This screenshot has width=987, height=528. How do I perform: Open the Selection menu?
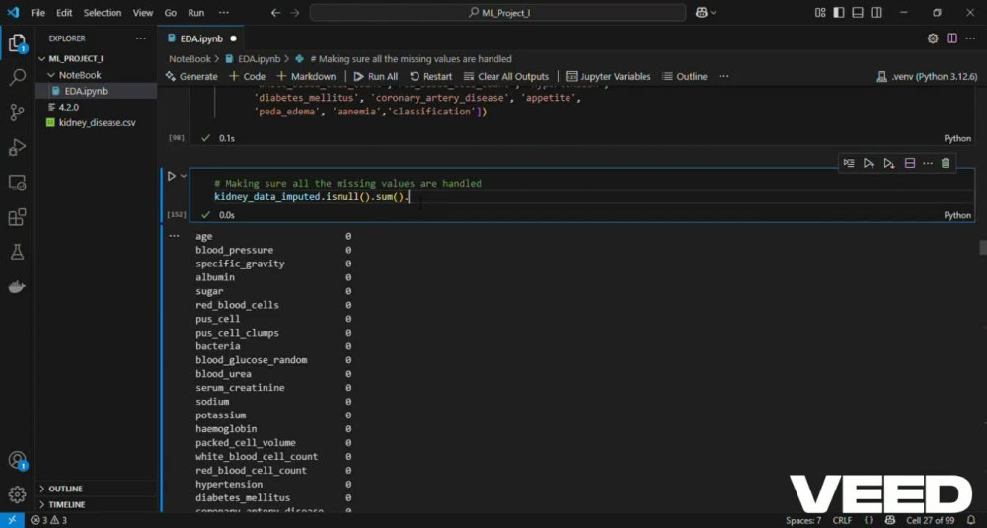tap(102, 13)
